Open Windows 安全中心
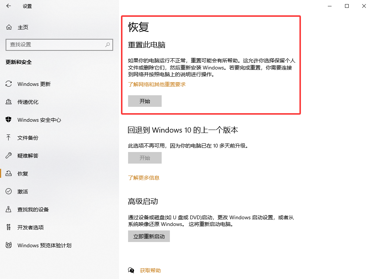The image size is (370, 279). pos(38,120)
